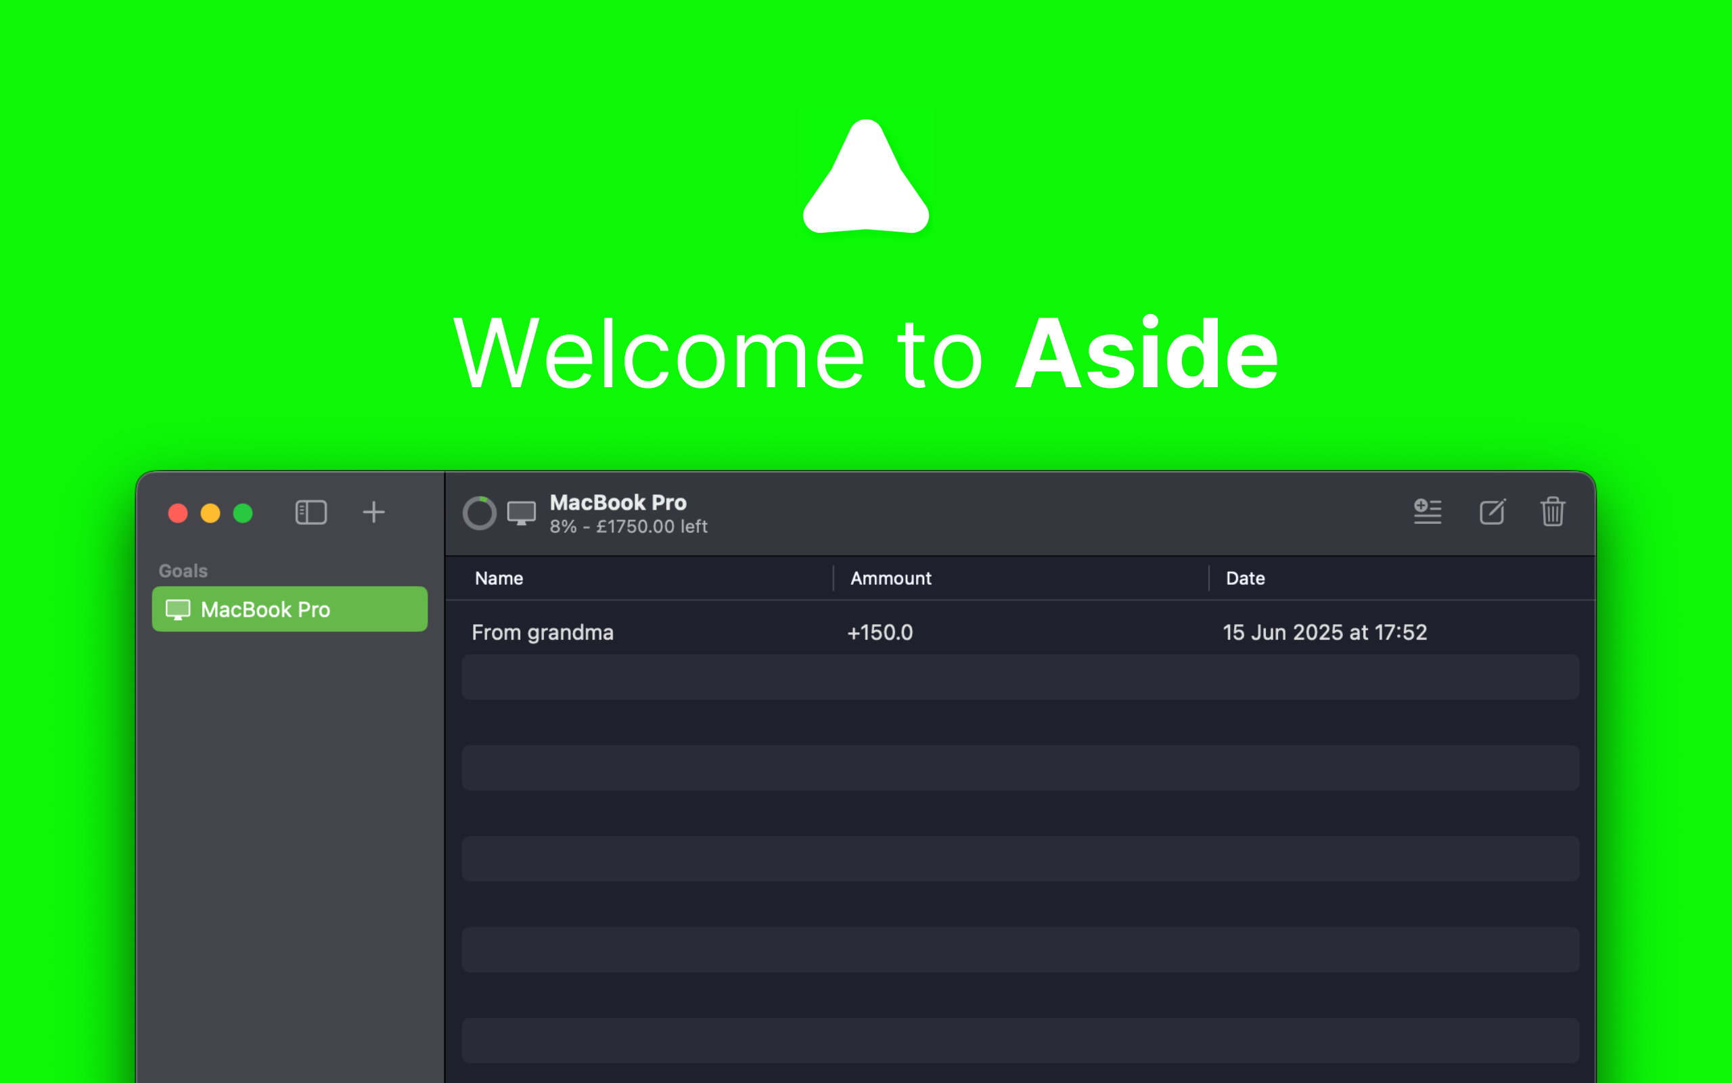The image size is (1732, 1083).
Task: Click the white Aside triangle logo
Action: pos(866,179)
